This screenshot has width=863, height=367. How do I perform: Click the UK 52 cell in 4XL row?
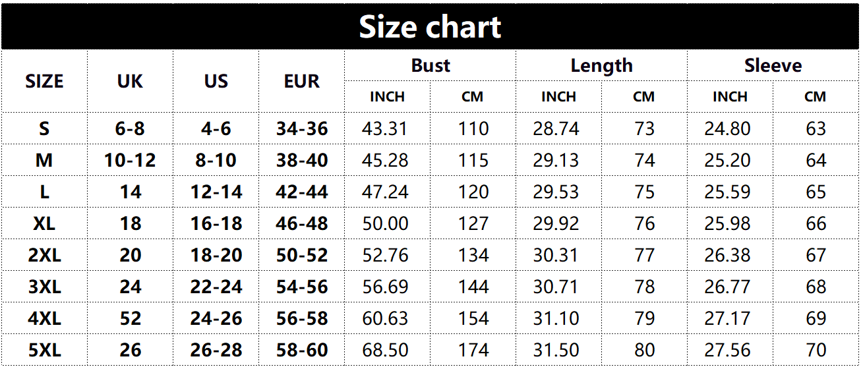click(x=130, y=318)
